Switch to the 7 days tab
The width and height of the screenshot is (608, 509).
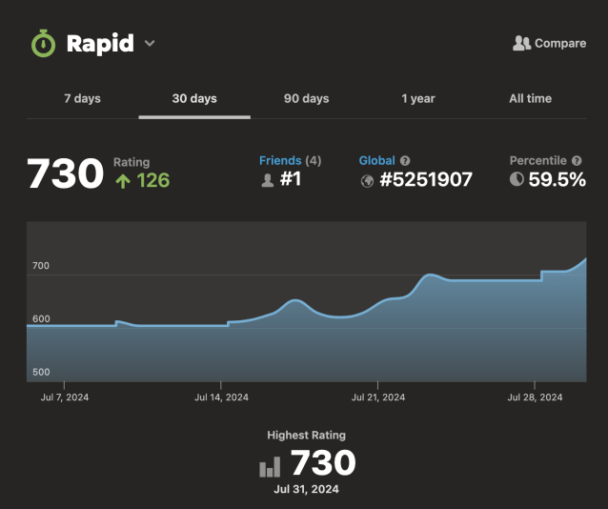pos(82,99)
